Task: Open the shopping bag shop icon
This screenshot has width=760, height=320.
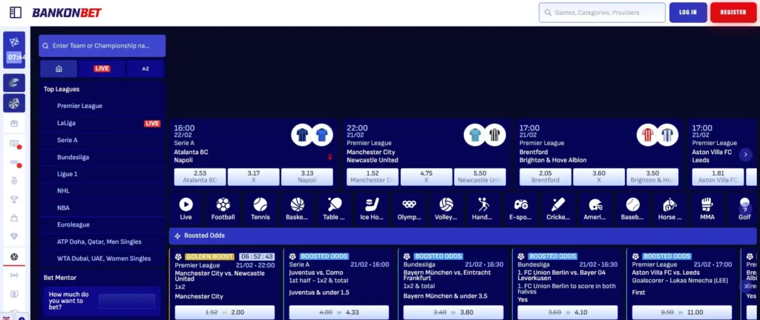Action: pos(14,218)
